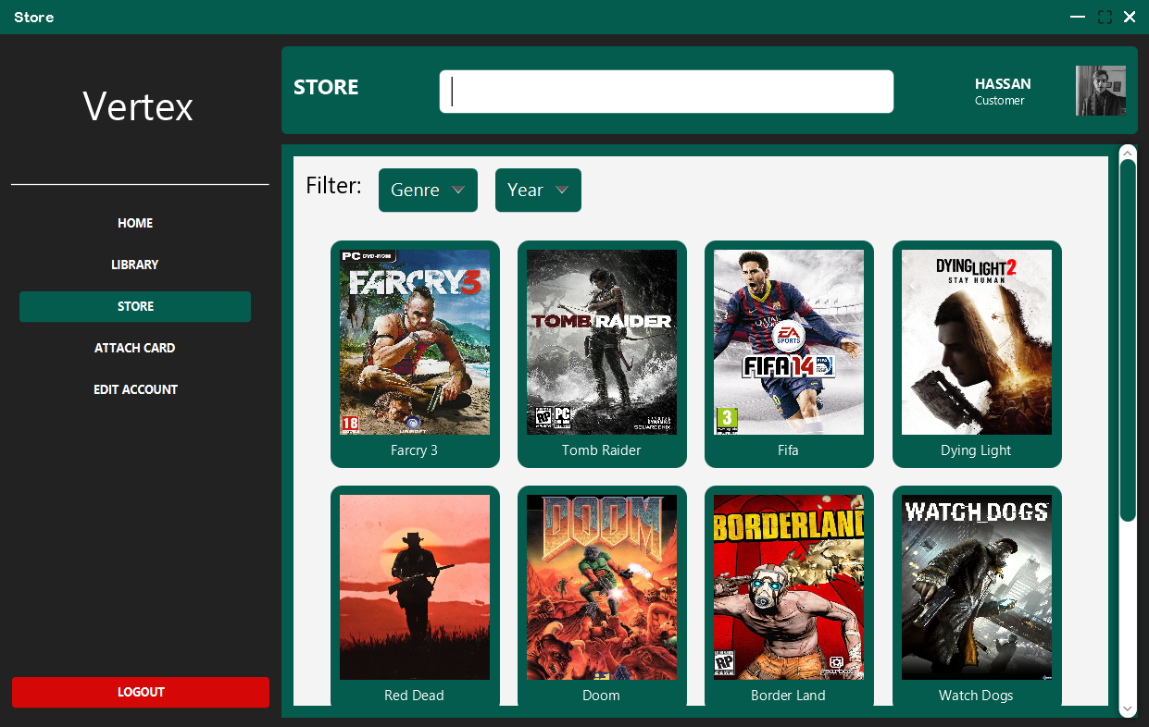1149x727 pixels.
Task: Expand the Year filter dropdown
Action: click(x=538, y=190)
